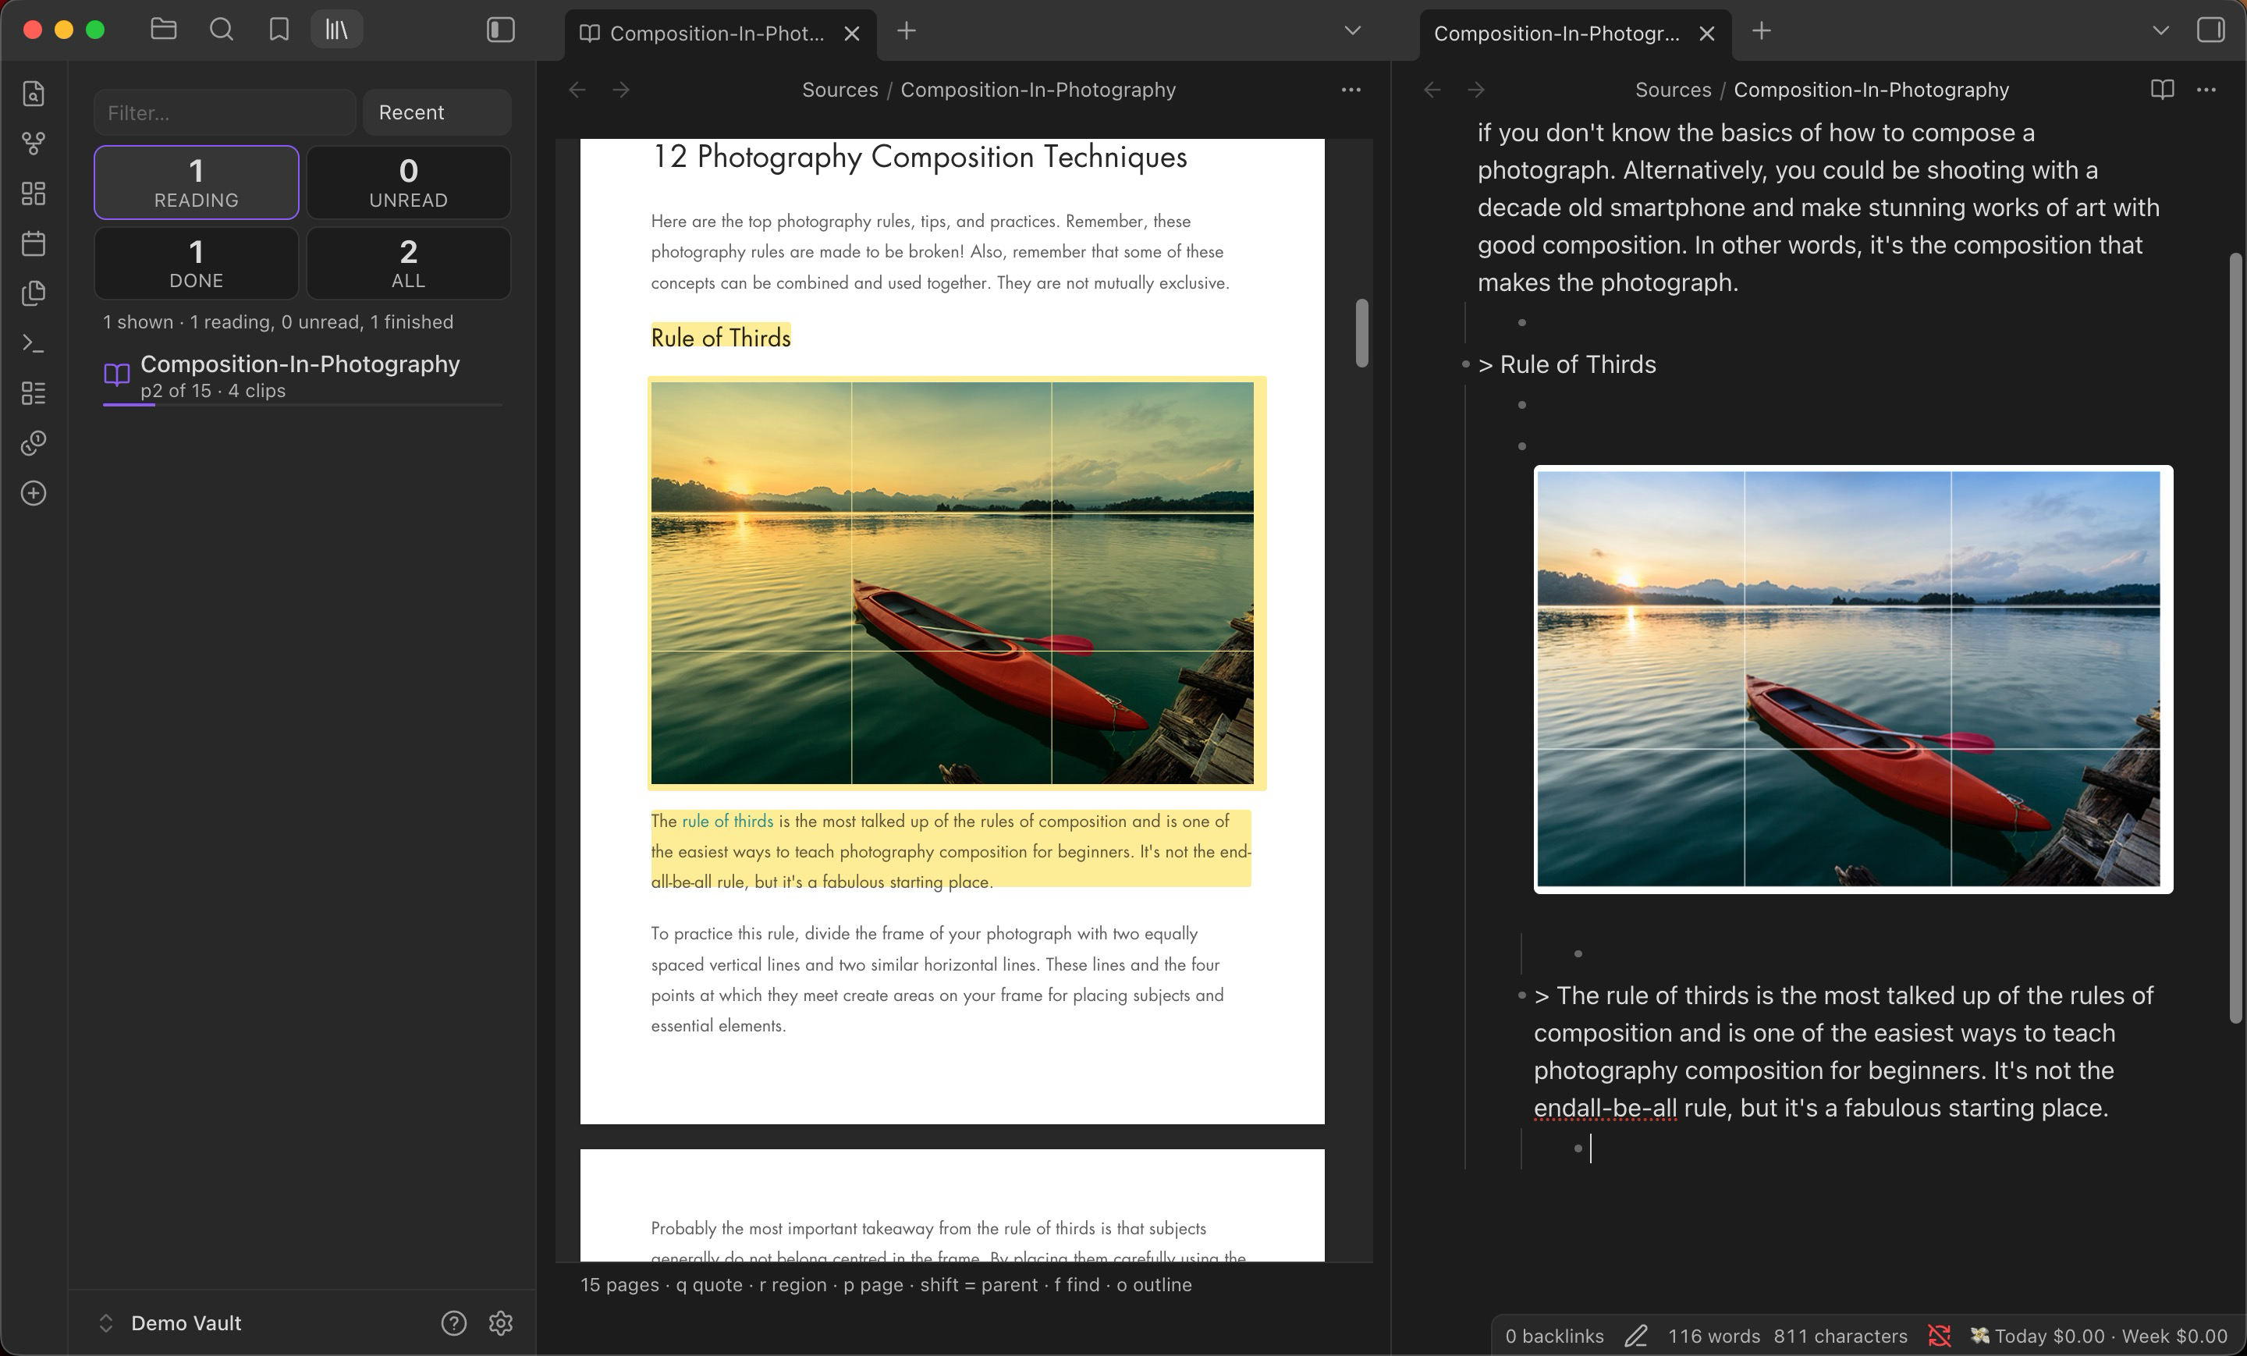Click the reading progress bar under Composition-In-Photography

[302, 404]
